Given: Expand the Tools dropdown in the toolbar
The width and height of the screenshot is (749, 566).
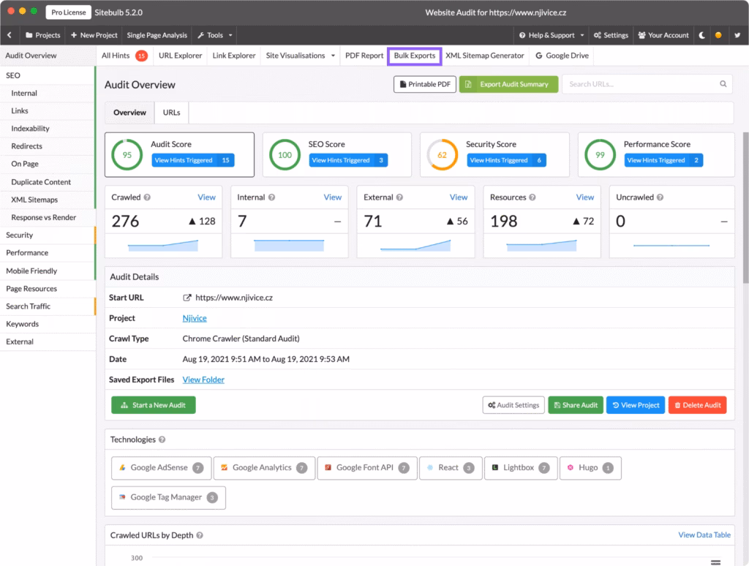Looking at the screenshot, I should tap(214, 34).
